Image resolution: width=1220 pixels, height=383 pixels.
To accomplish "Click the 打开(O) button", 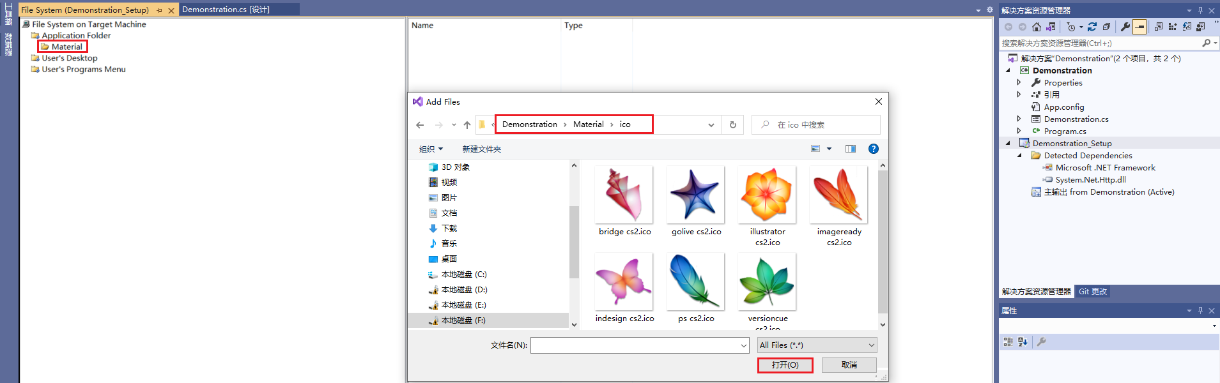I will click(x=785, y=365).
